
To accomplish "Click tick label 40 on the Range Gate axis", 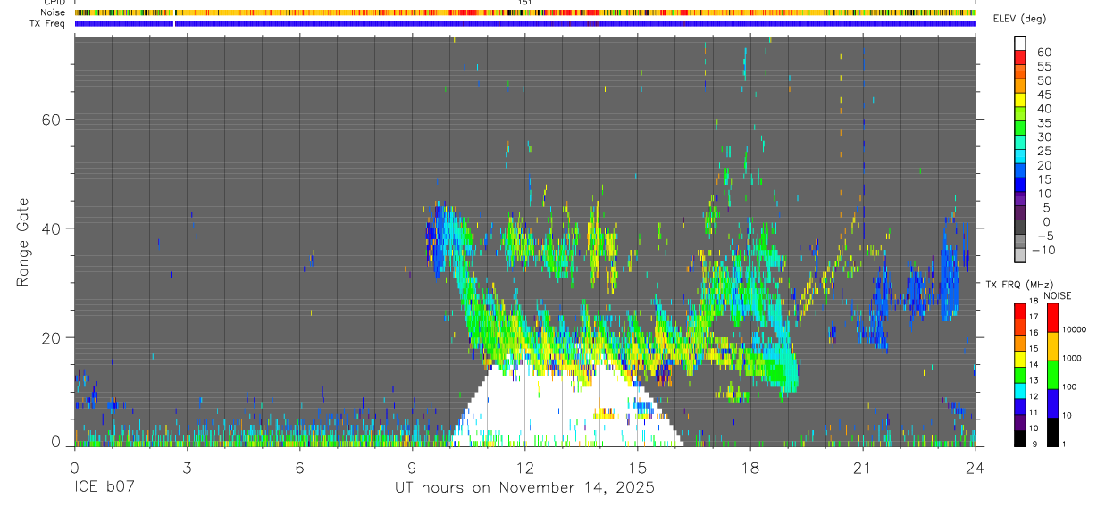I will coord(51,228).
